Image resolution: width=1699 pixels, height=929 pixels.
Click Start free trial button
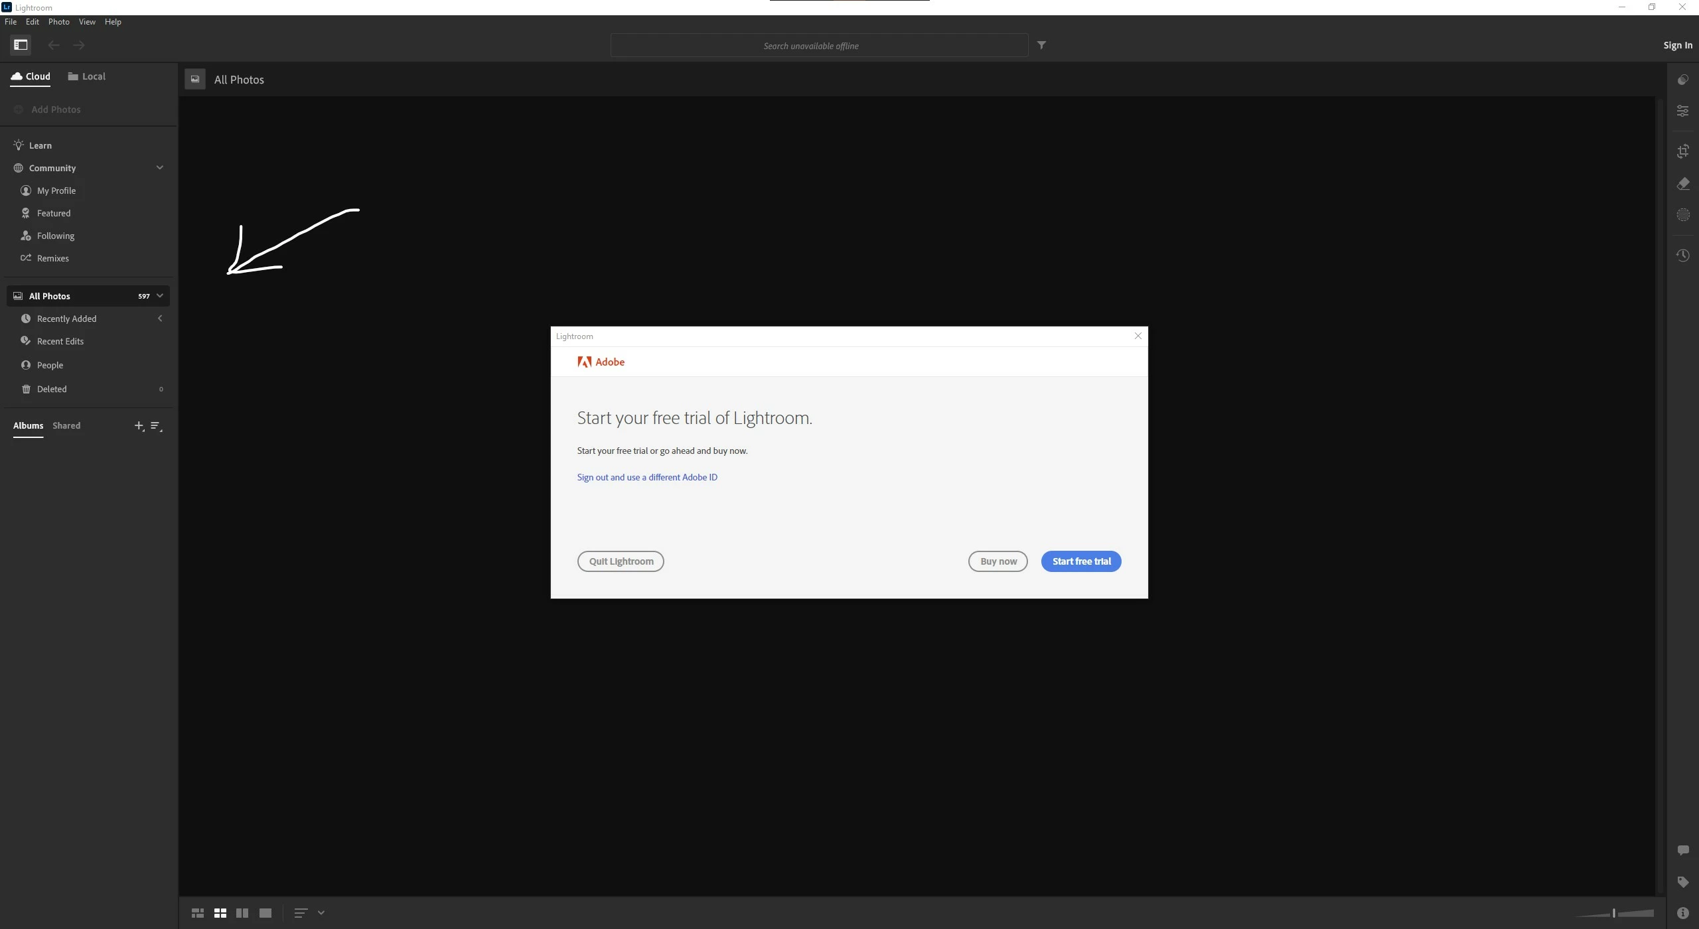1080,561
